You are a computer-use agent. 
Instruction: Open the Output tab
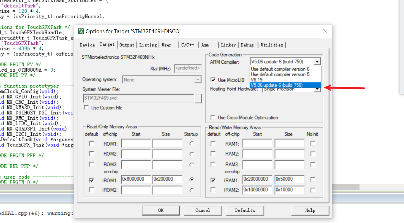127,45
